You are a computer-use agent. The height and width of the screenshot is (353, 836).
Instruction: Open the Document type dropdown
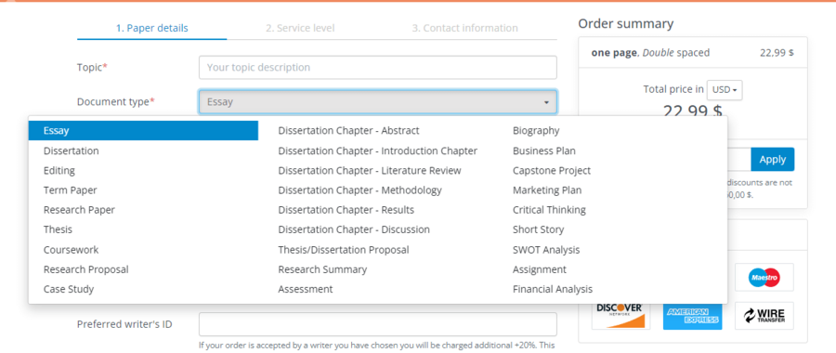point(377,102)
